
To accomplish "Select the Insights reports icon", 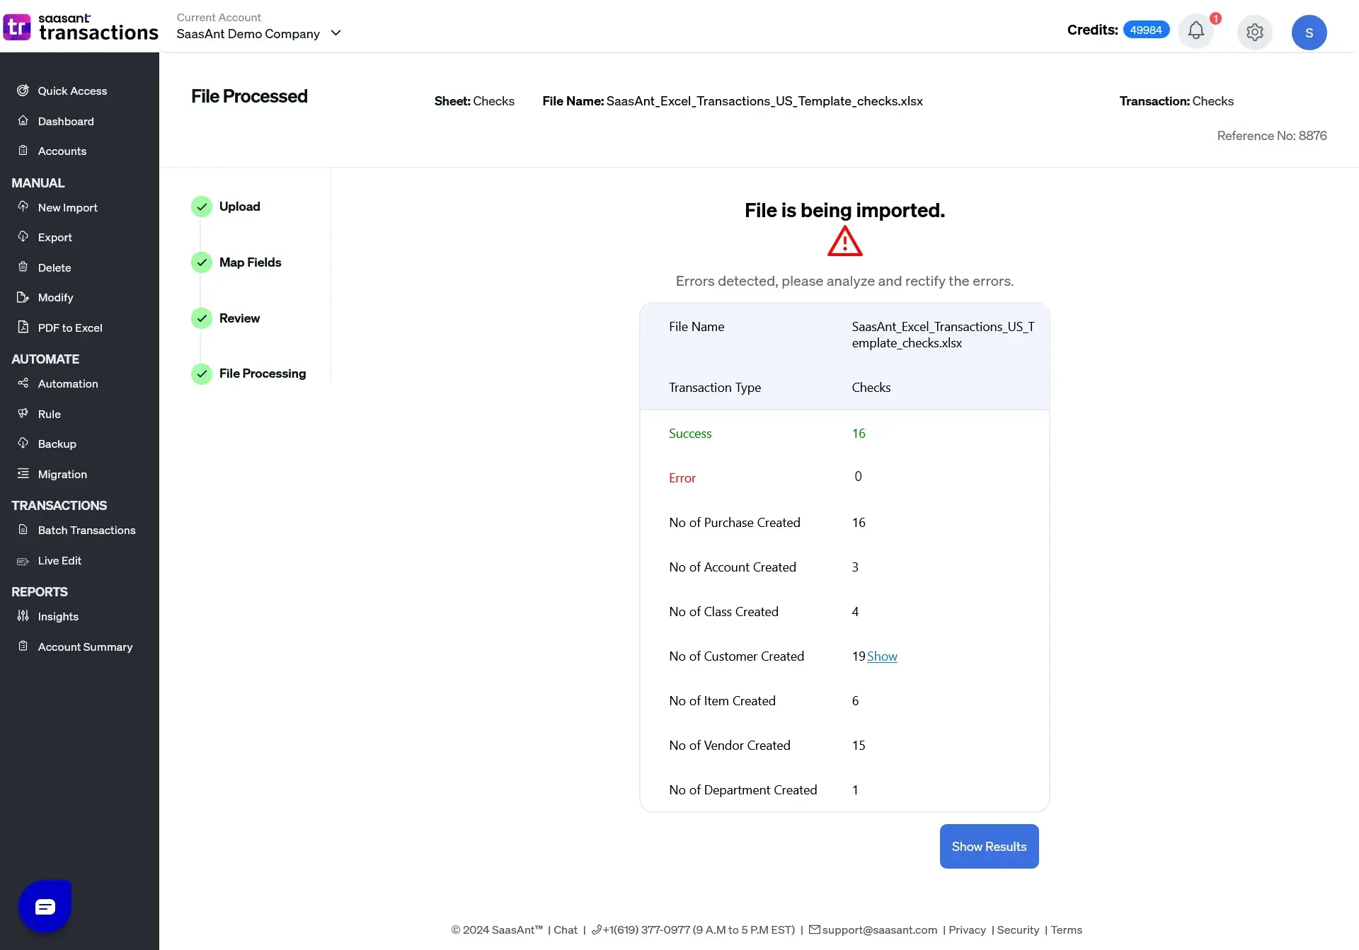I will coord(23,616).
